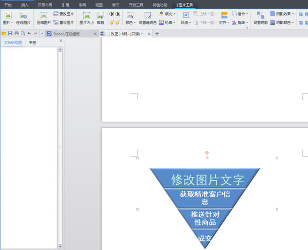Click the top-right selection handle of picture
This screenshot has width=308, height=250.
point(277,158)
